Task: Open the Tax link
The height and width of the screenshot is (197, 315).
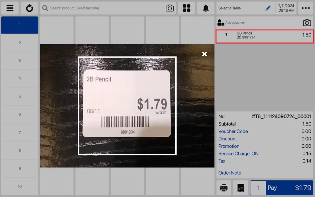Action: pos(222,161)
